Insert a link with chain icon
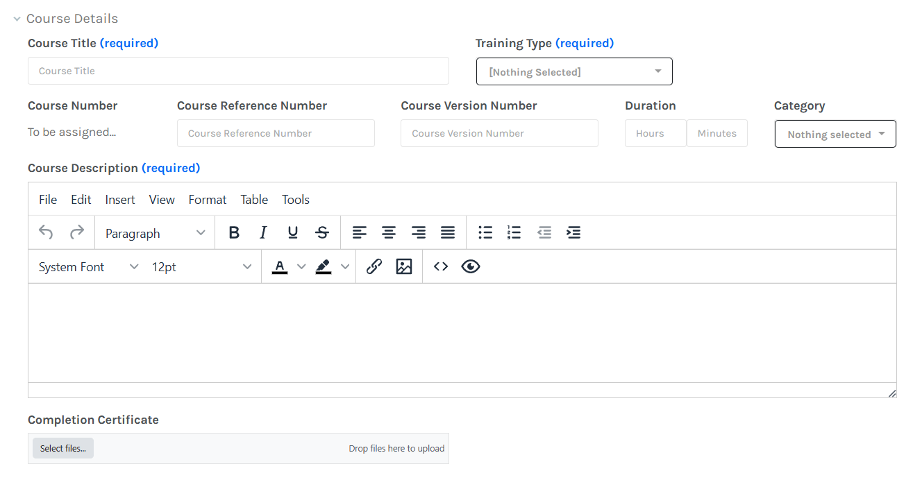 coord(374,267)
